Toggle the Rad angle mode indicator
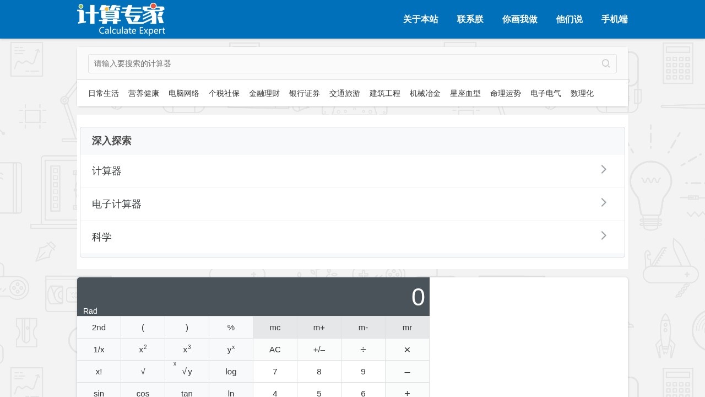The height and width of the screenshot is (397, 705). click(x=90, y=311)
